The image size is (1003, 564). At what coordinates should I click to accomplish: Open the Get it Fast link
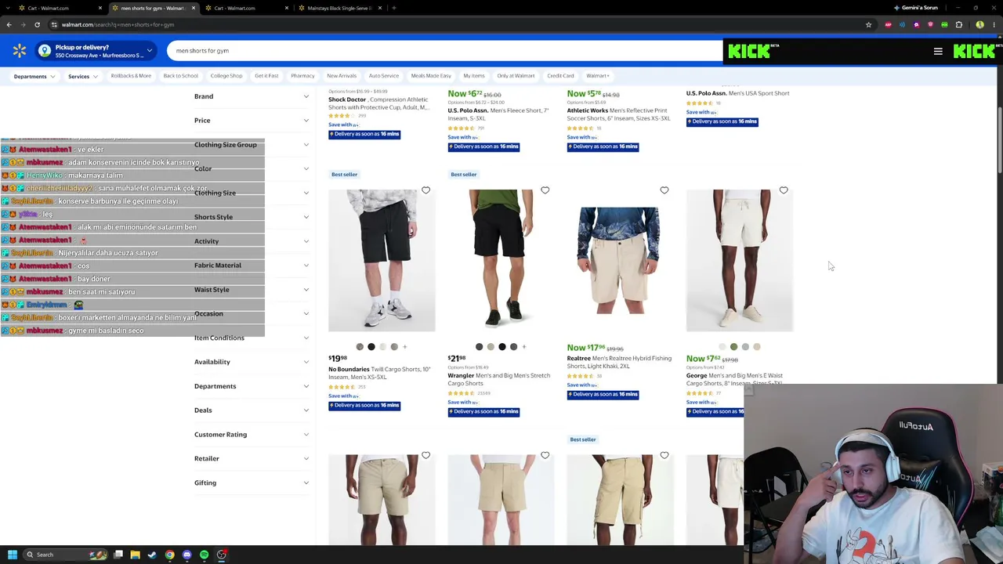[x=266, y=76]
